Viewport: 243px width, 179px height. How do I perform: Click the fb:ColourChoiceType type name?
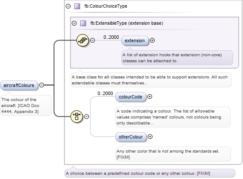coord(105,6)
